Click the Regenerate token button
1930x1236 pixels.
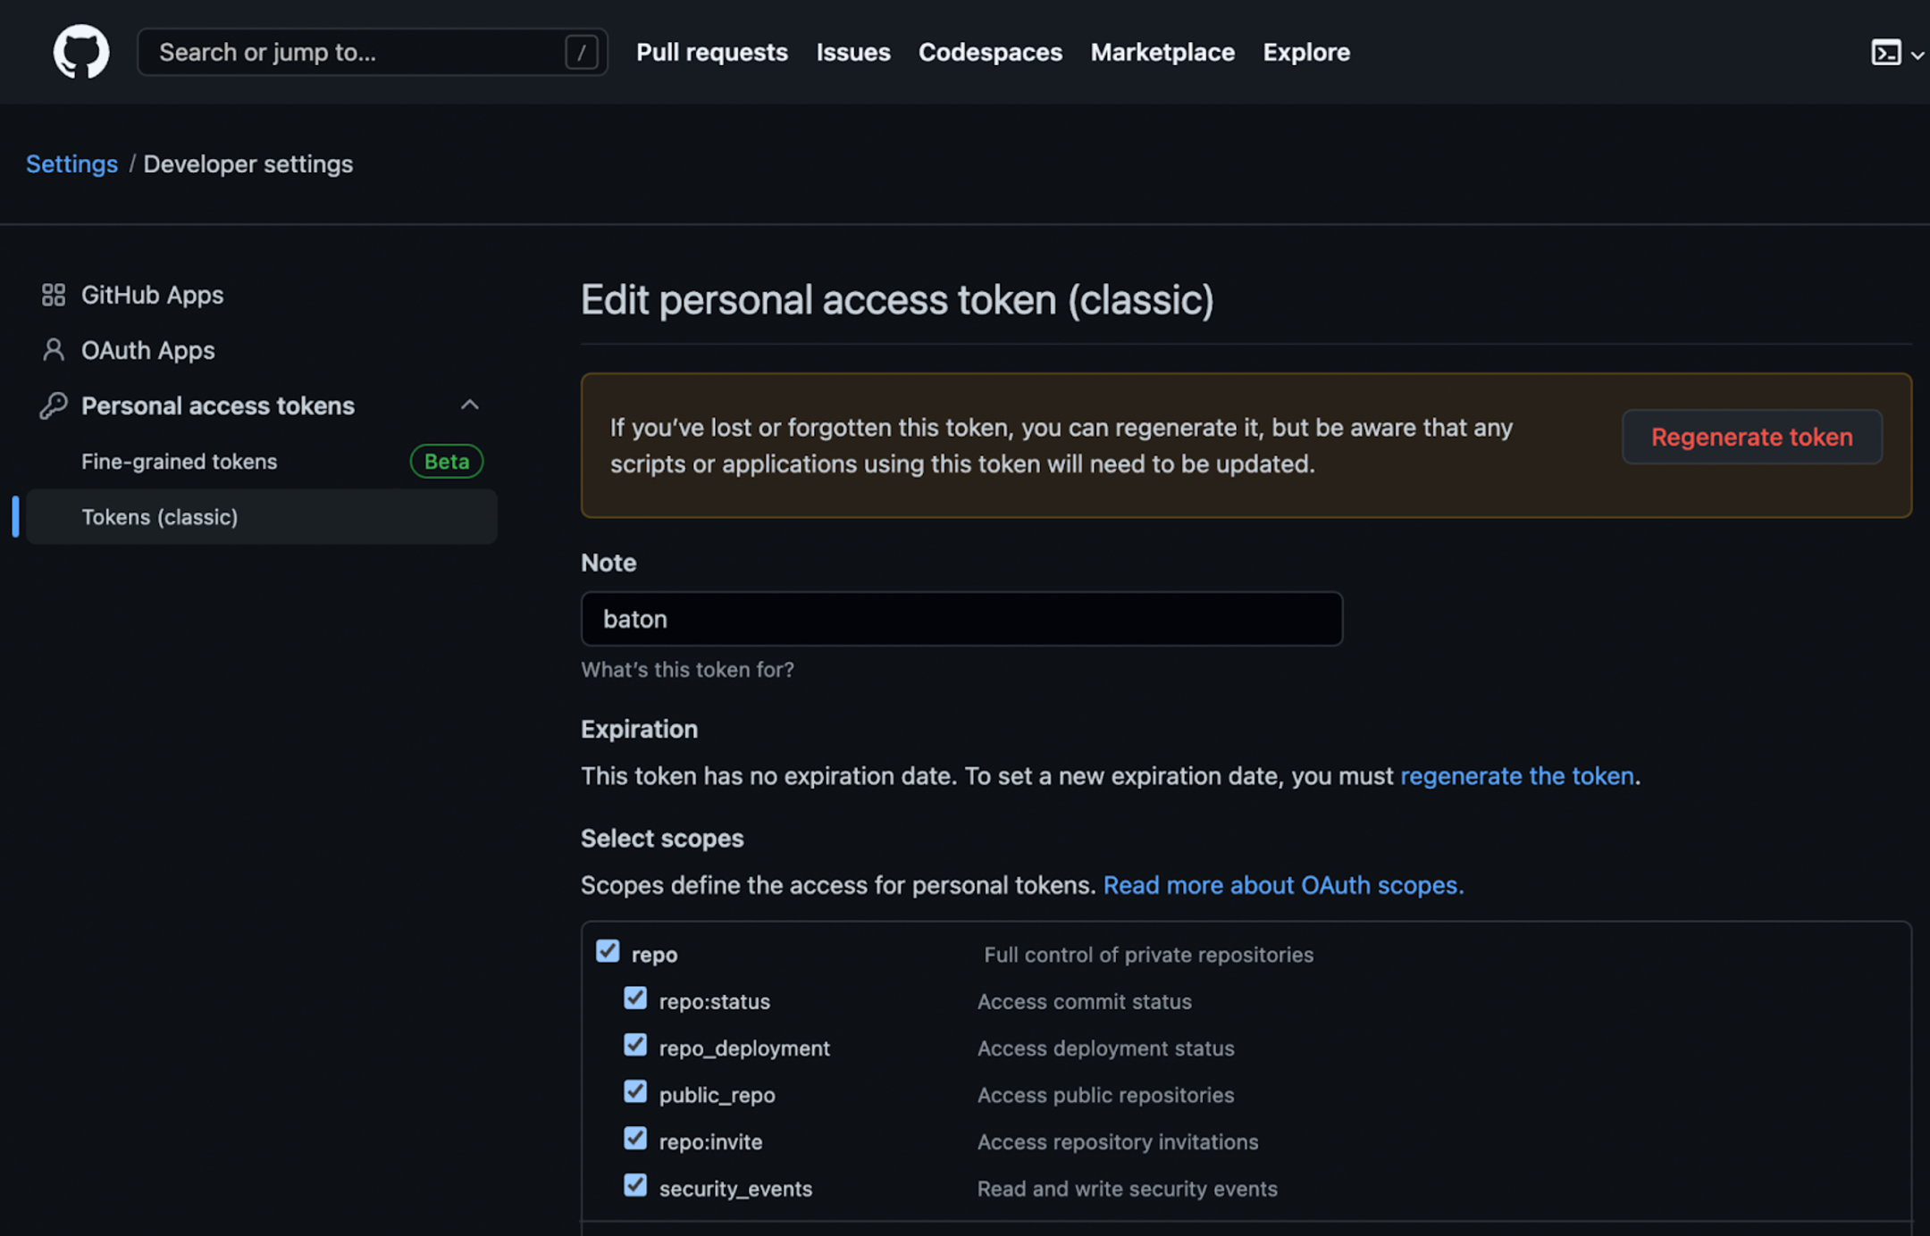pos(1751,437)
